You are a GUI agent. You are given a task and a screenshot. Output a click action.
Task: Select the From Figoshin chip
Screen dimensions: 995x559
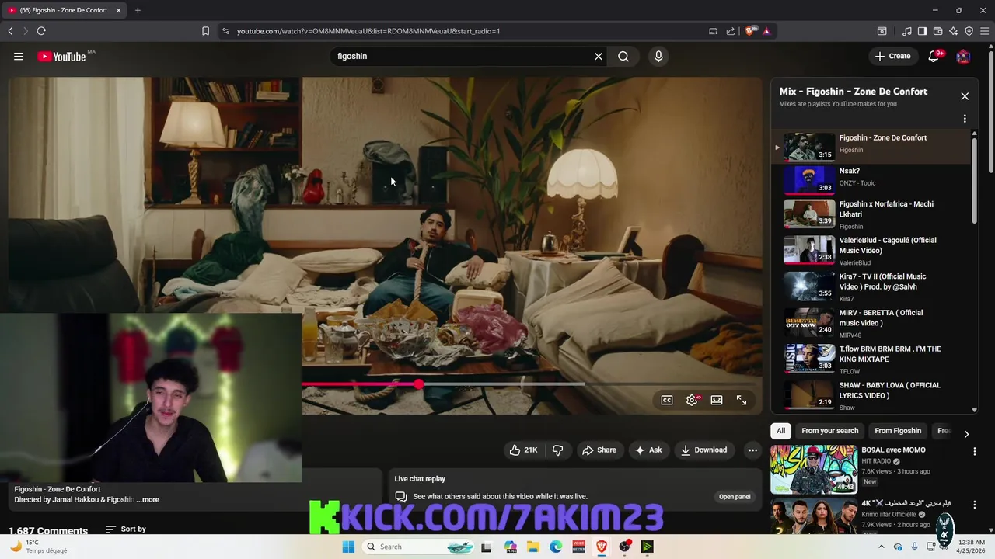[898, 431]
